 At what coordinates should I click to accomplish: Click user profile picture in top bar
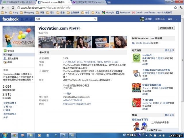(142, 19)
